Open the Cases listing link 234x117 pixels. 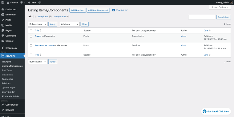pyautogui.click(x=38, y=36)
